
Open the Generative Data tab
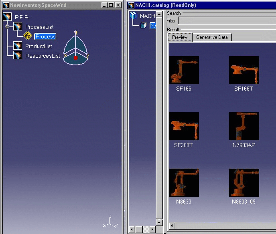click(x=212, y=37)
